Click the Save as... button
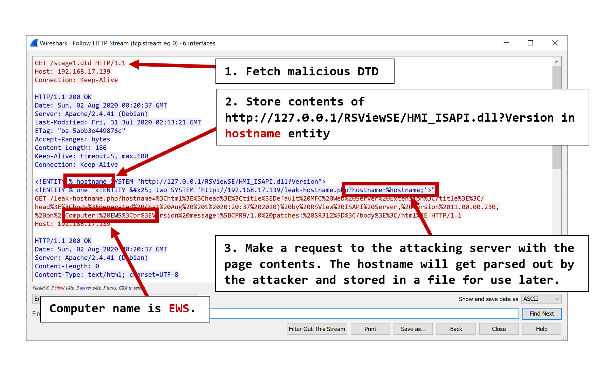Image resolution: width=603 pixels, height=374 pixels. pyautogui.click(x=413, y=329)
